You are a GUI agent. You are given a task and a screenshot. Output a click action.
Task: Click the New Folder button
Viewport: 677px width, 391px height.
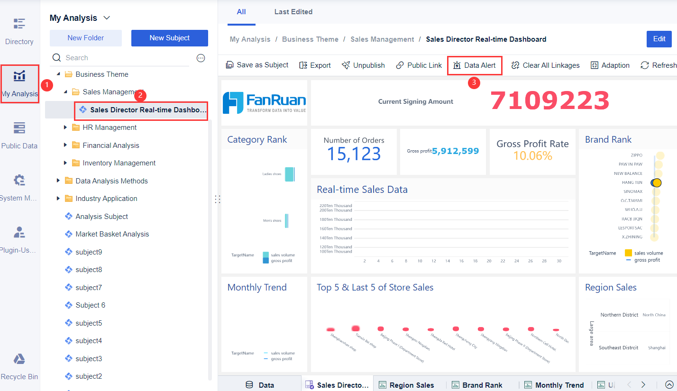coord(86,38)
